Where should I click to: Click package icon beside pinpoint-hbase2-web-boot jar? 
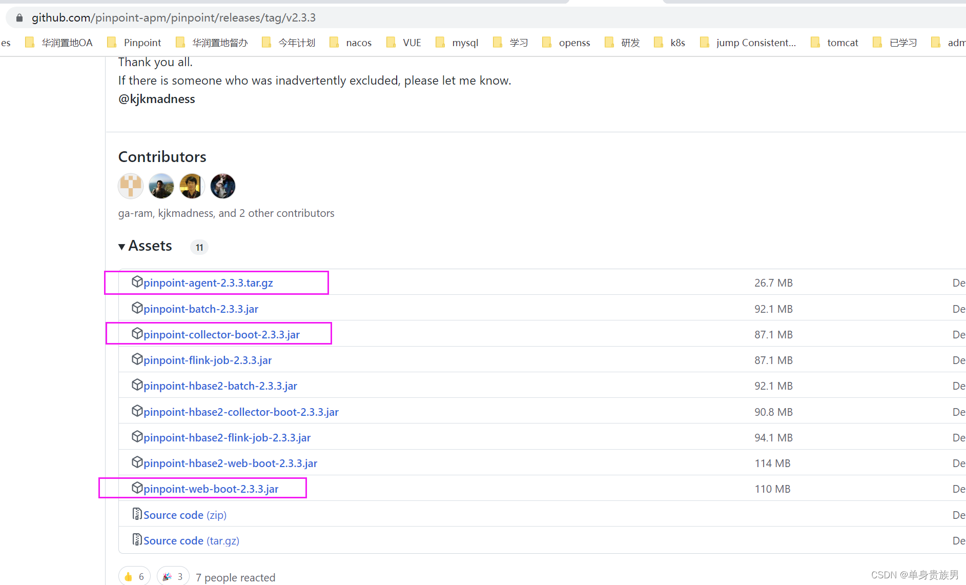(137, 462)
